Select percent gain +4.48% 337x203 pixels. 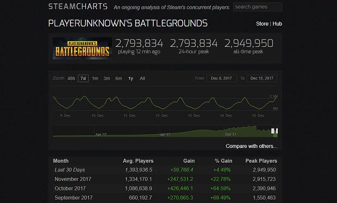click(x=222, y=170)
